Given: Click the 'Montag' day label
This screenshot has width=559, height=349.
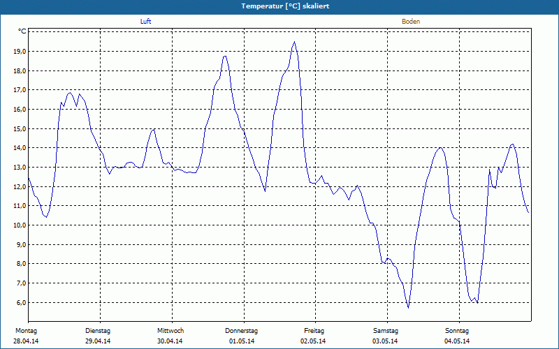Looking at the screenshot, I should 26,331.
